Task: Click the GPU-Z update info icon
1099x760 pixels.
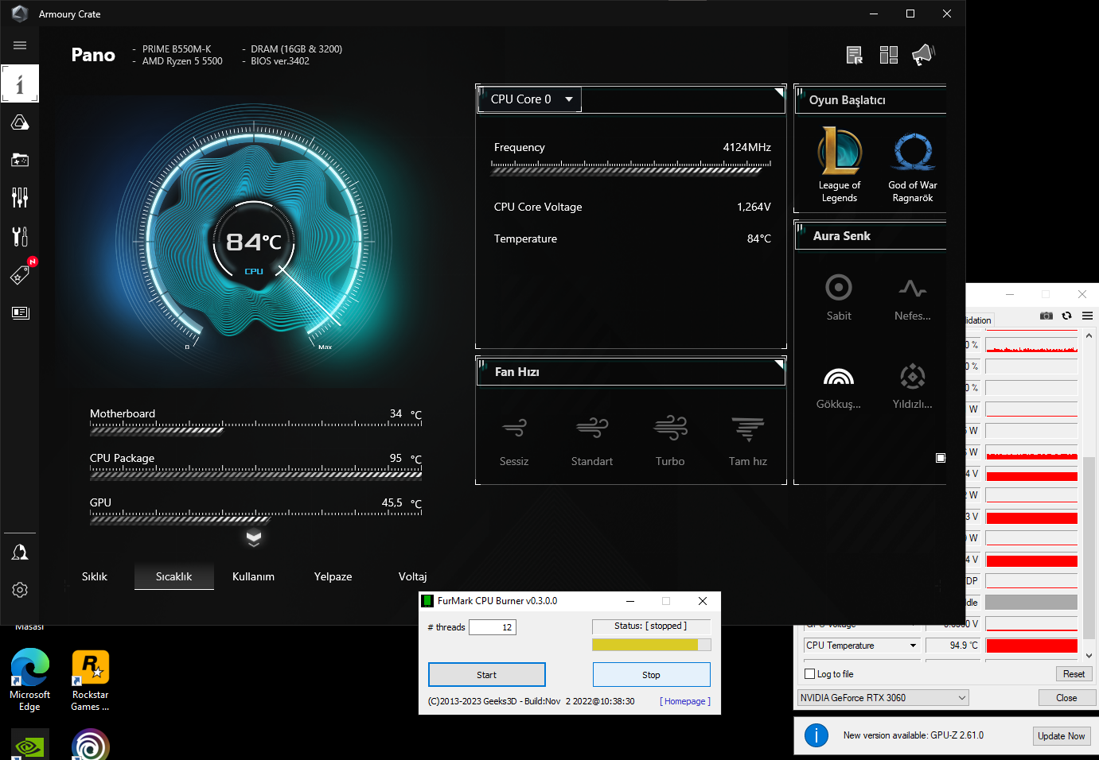Action: click(x=816, y=735)
